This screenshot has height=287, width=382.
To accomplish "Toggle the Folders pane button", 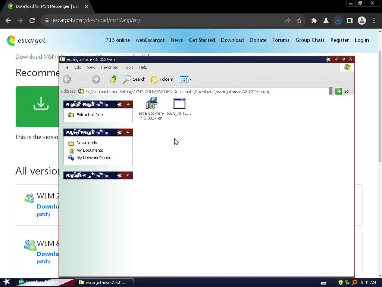I will coord(162,79).
